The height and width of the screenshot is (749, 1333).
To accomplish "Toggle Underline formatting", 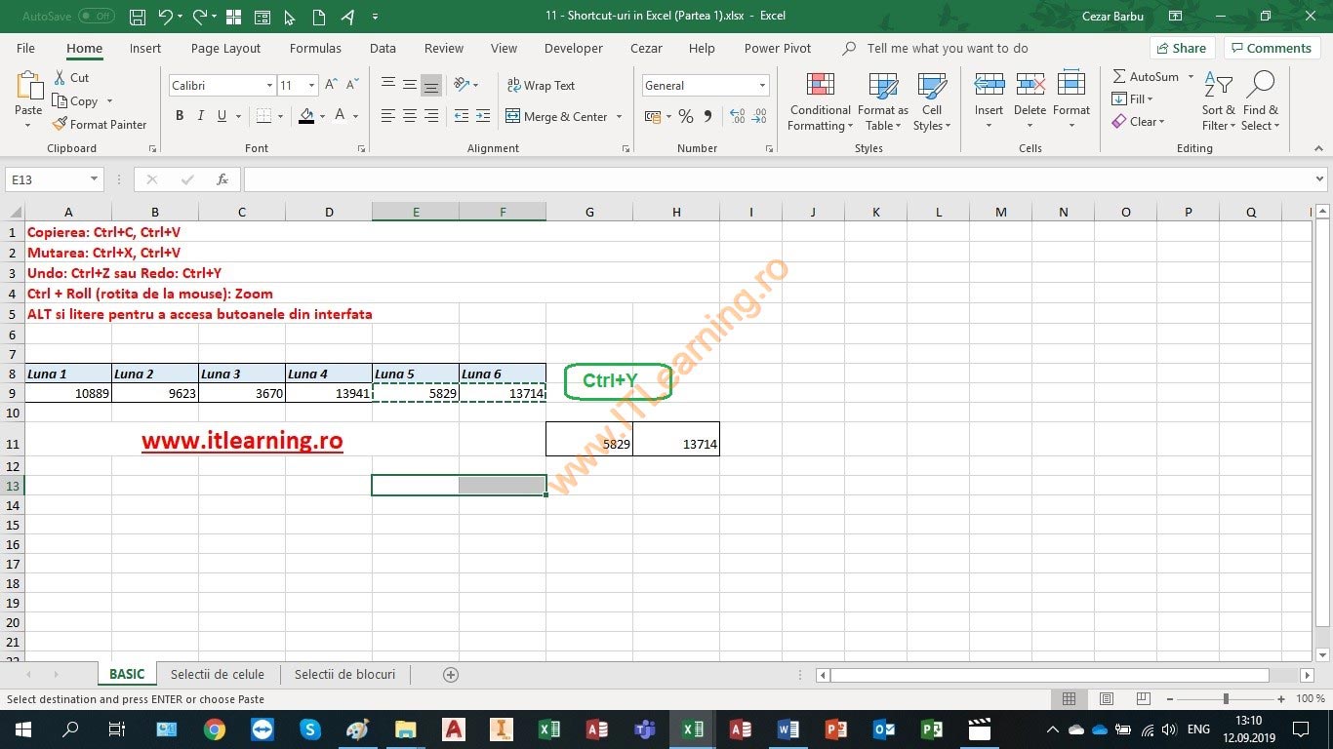I will click(222, 116).
